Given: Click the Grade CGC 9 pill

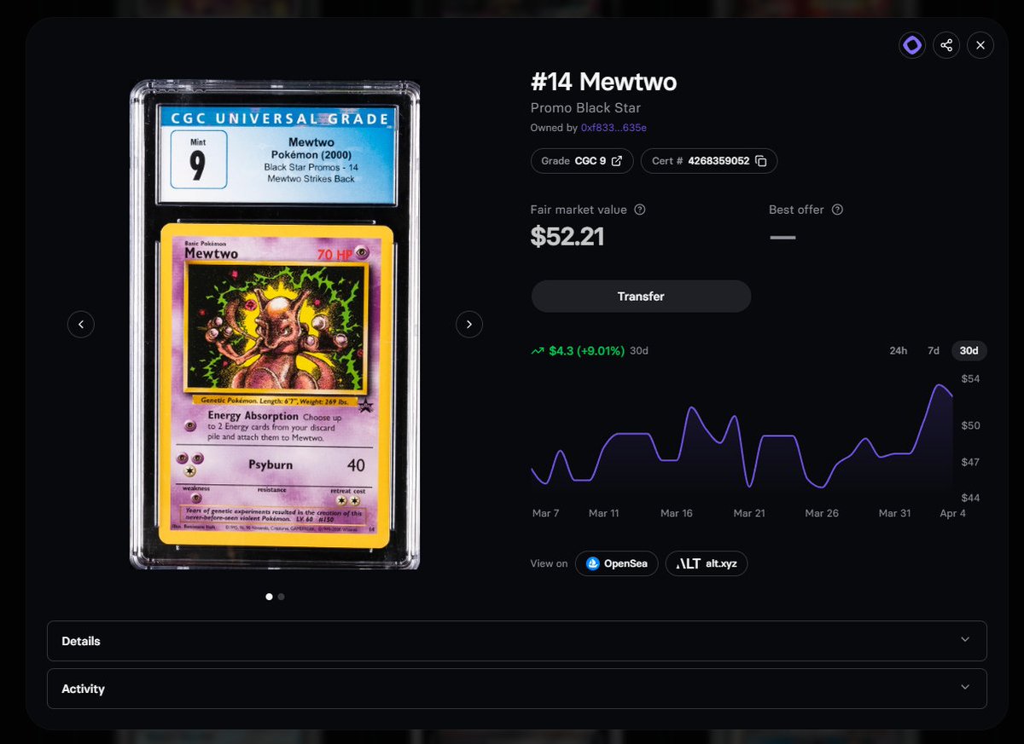Looking at the screenshot, I should [582, 161].
